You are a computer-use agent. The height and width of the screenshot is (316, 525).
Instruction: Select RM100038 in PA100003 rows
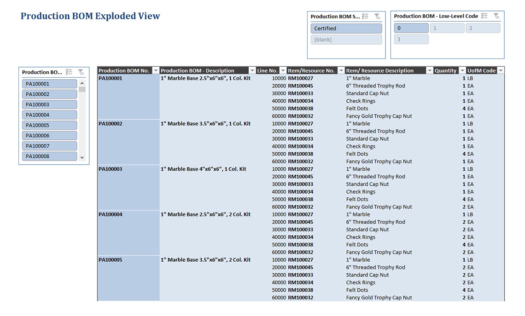pyautogui.click(x=300, y=199)
